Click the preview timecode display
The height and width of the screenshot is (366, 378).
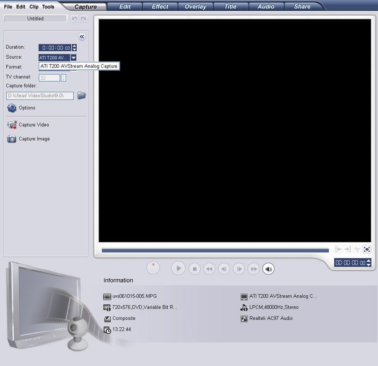[350, 263]
